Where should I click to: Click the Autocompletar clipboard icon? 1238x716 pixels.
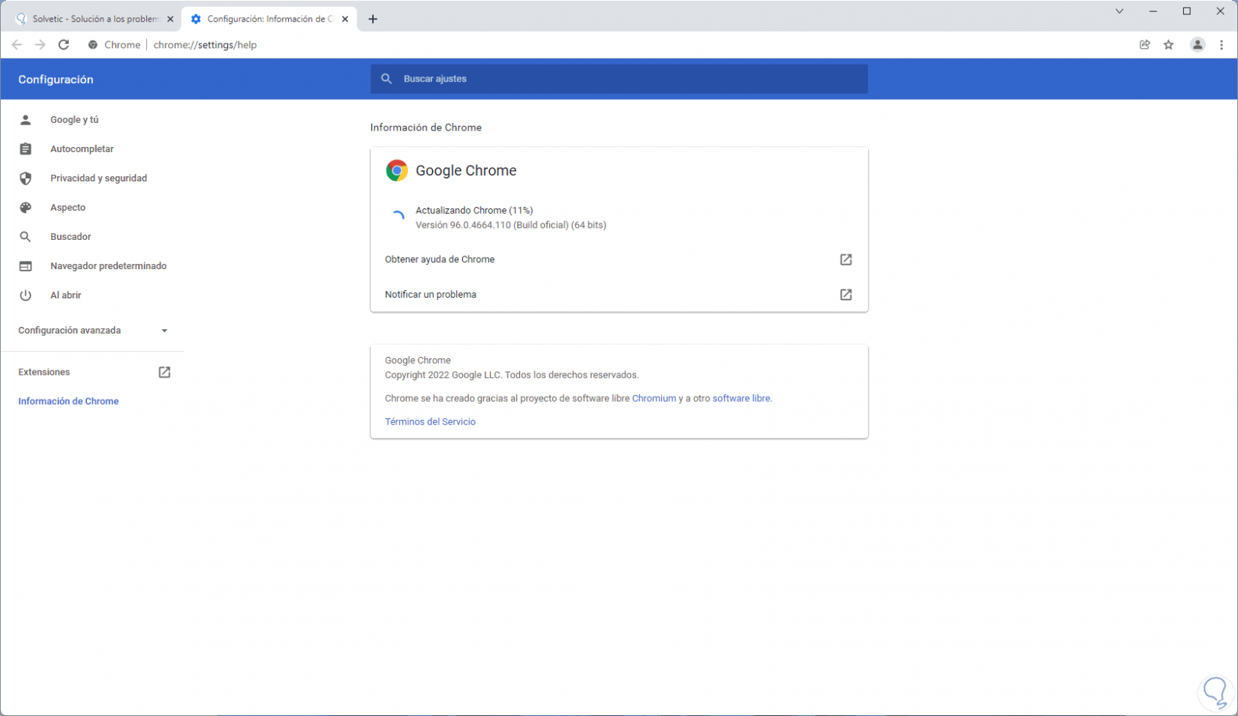(x=26, y=149)
